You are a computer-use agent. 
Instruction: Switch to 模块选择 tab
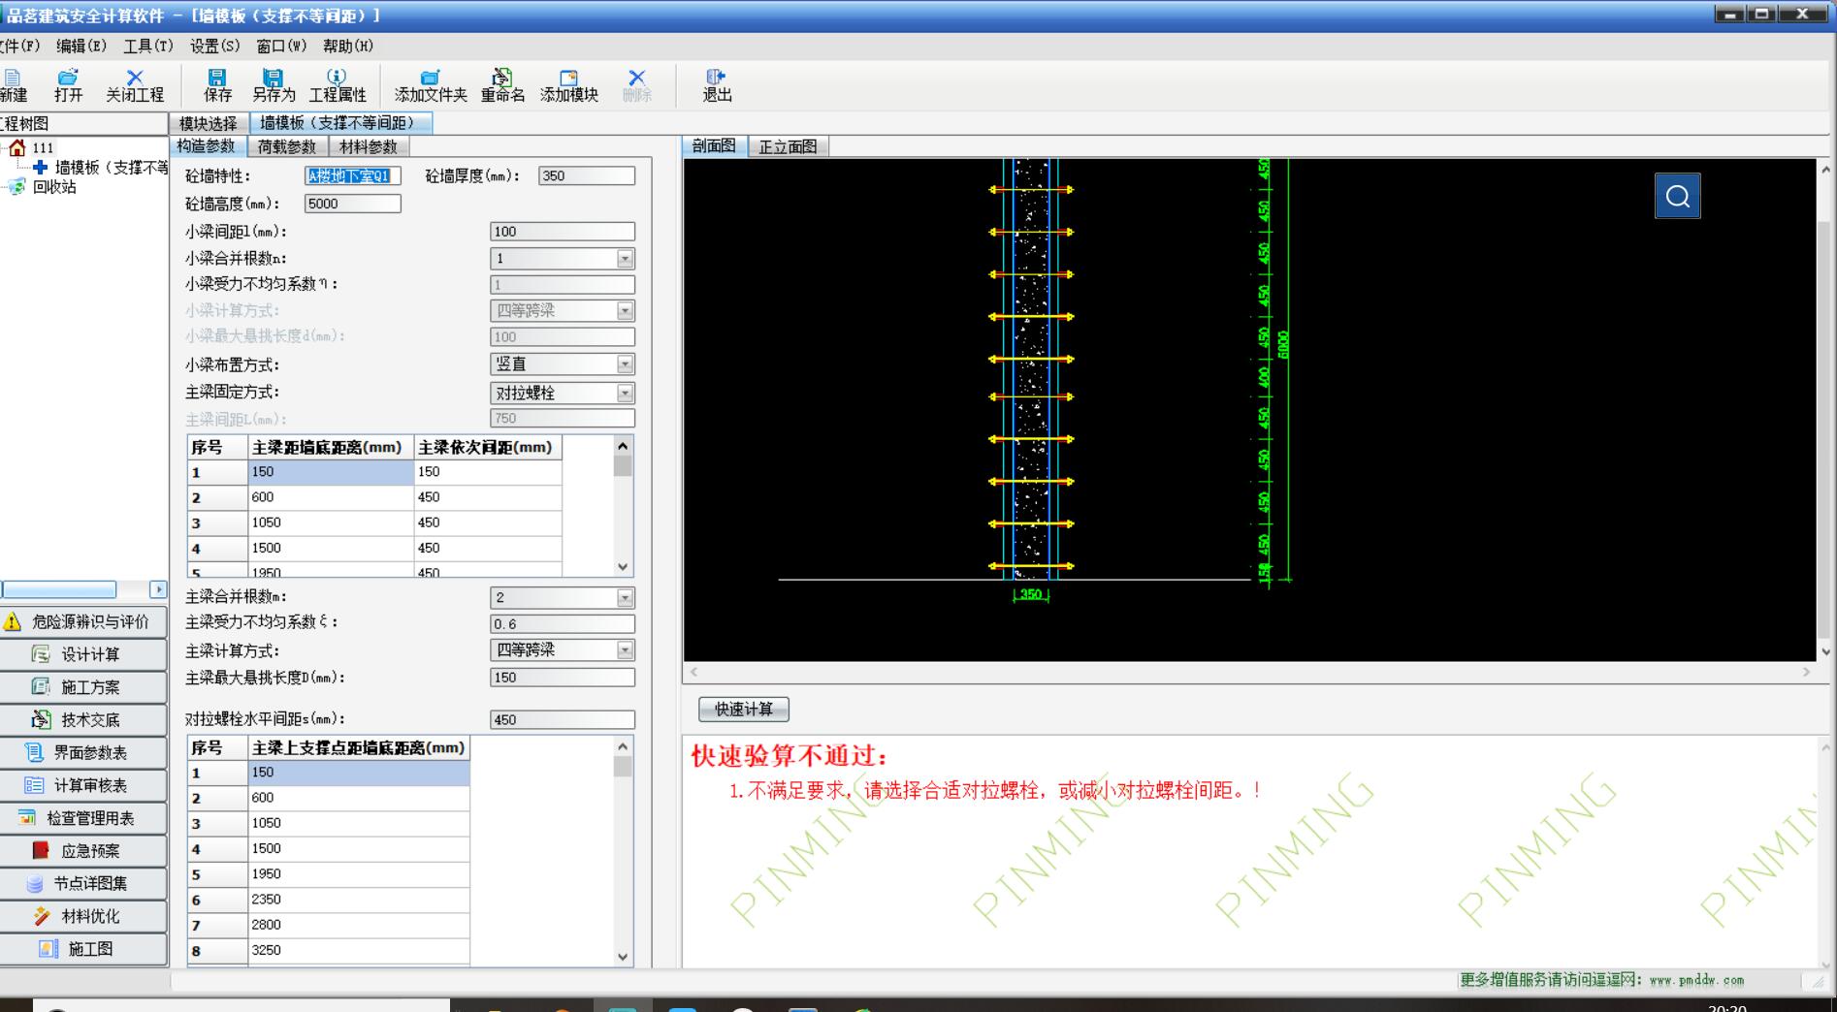click(209, 123)
